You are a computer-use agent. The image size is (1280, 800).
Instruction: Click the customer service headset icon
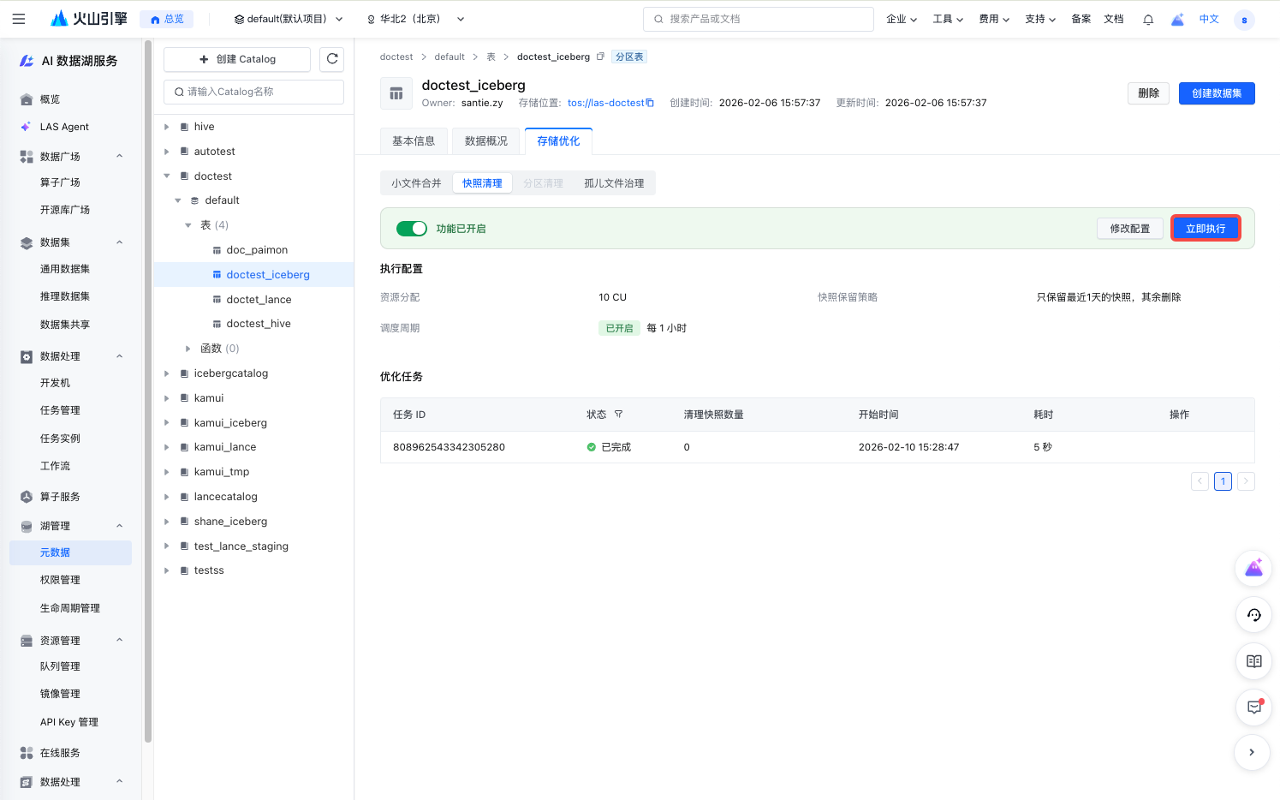tap(1253, 615)
